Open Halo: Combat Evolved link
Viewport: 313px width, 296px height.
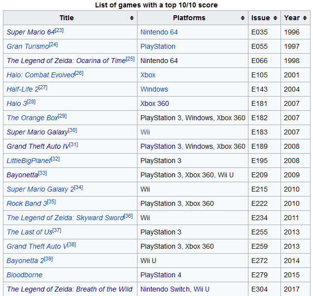pyautogui.click(x=41, y=75)
